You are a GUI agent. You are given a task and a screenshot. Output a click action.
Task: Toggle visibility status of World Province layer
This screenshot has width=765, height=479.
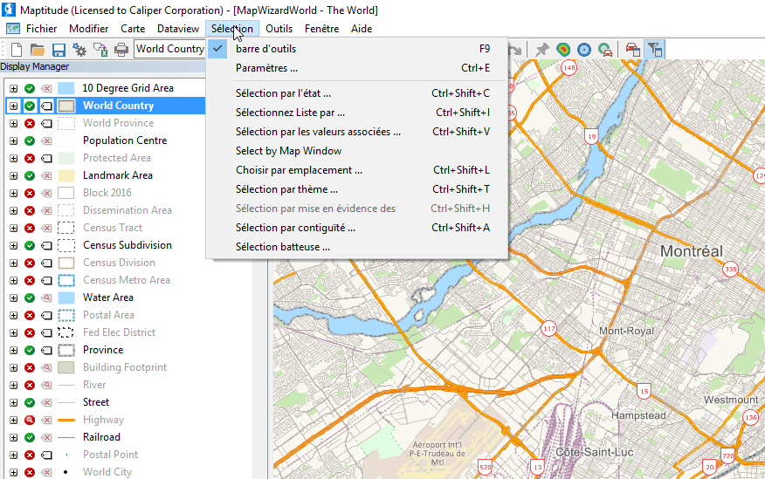click(30, 123)
